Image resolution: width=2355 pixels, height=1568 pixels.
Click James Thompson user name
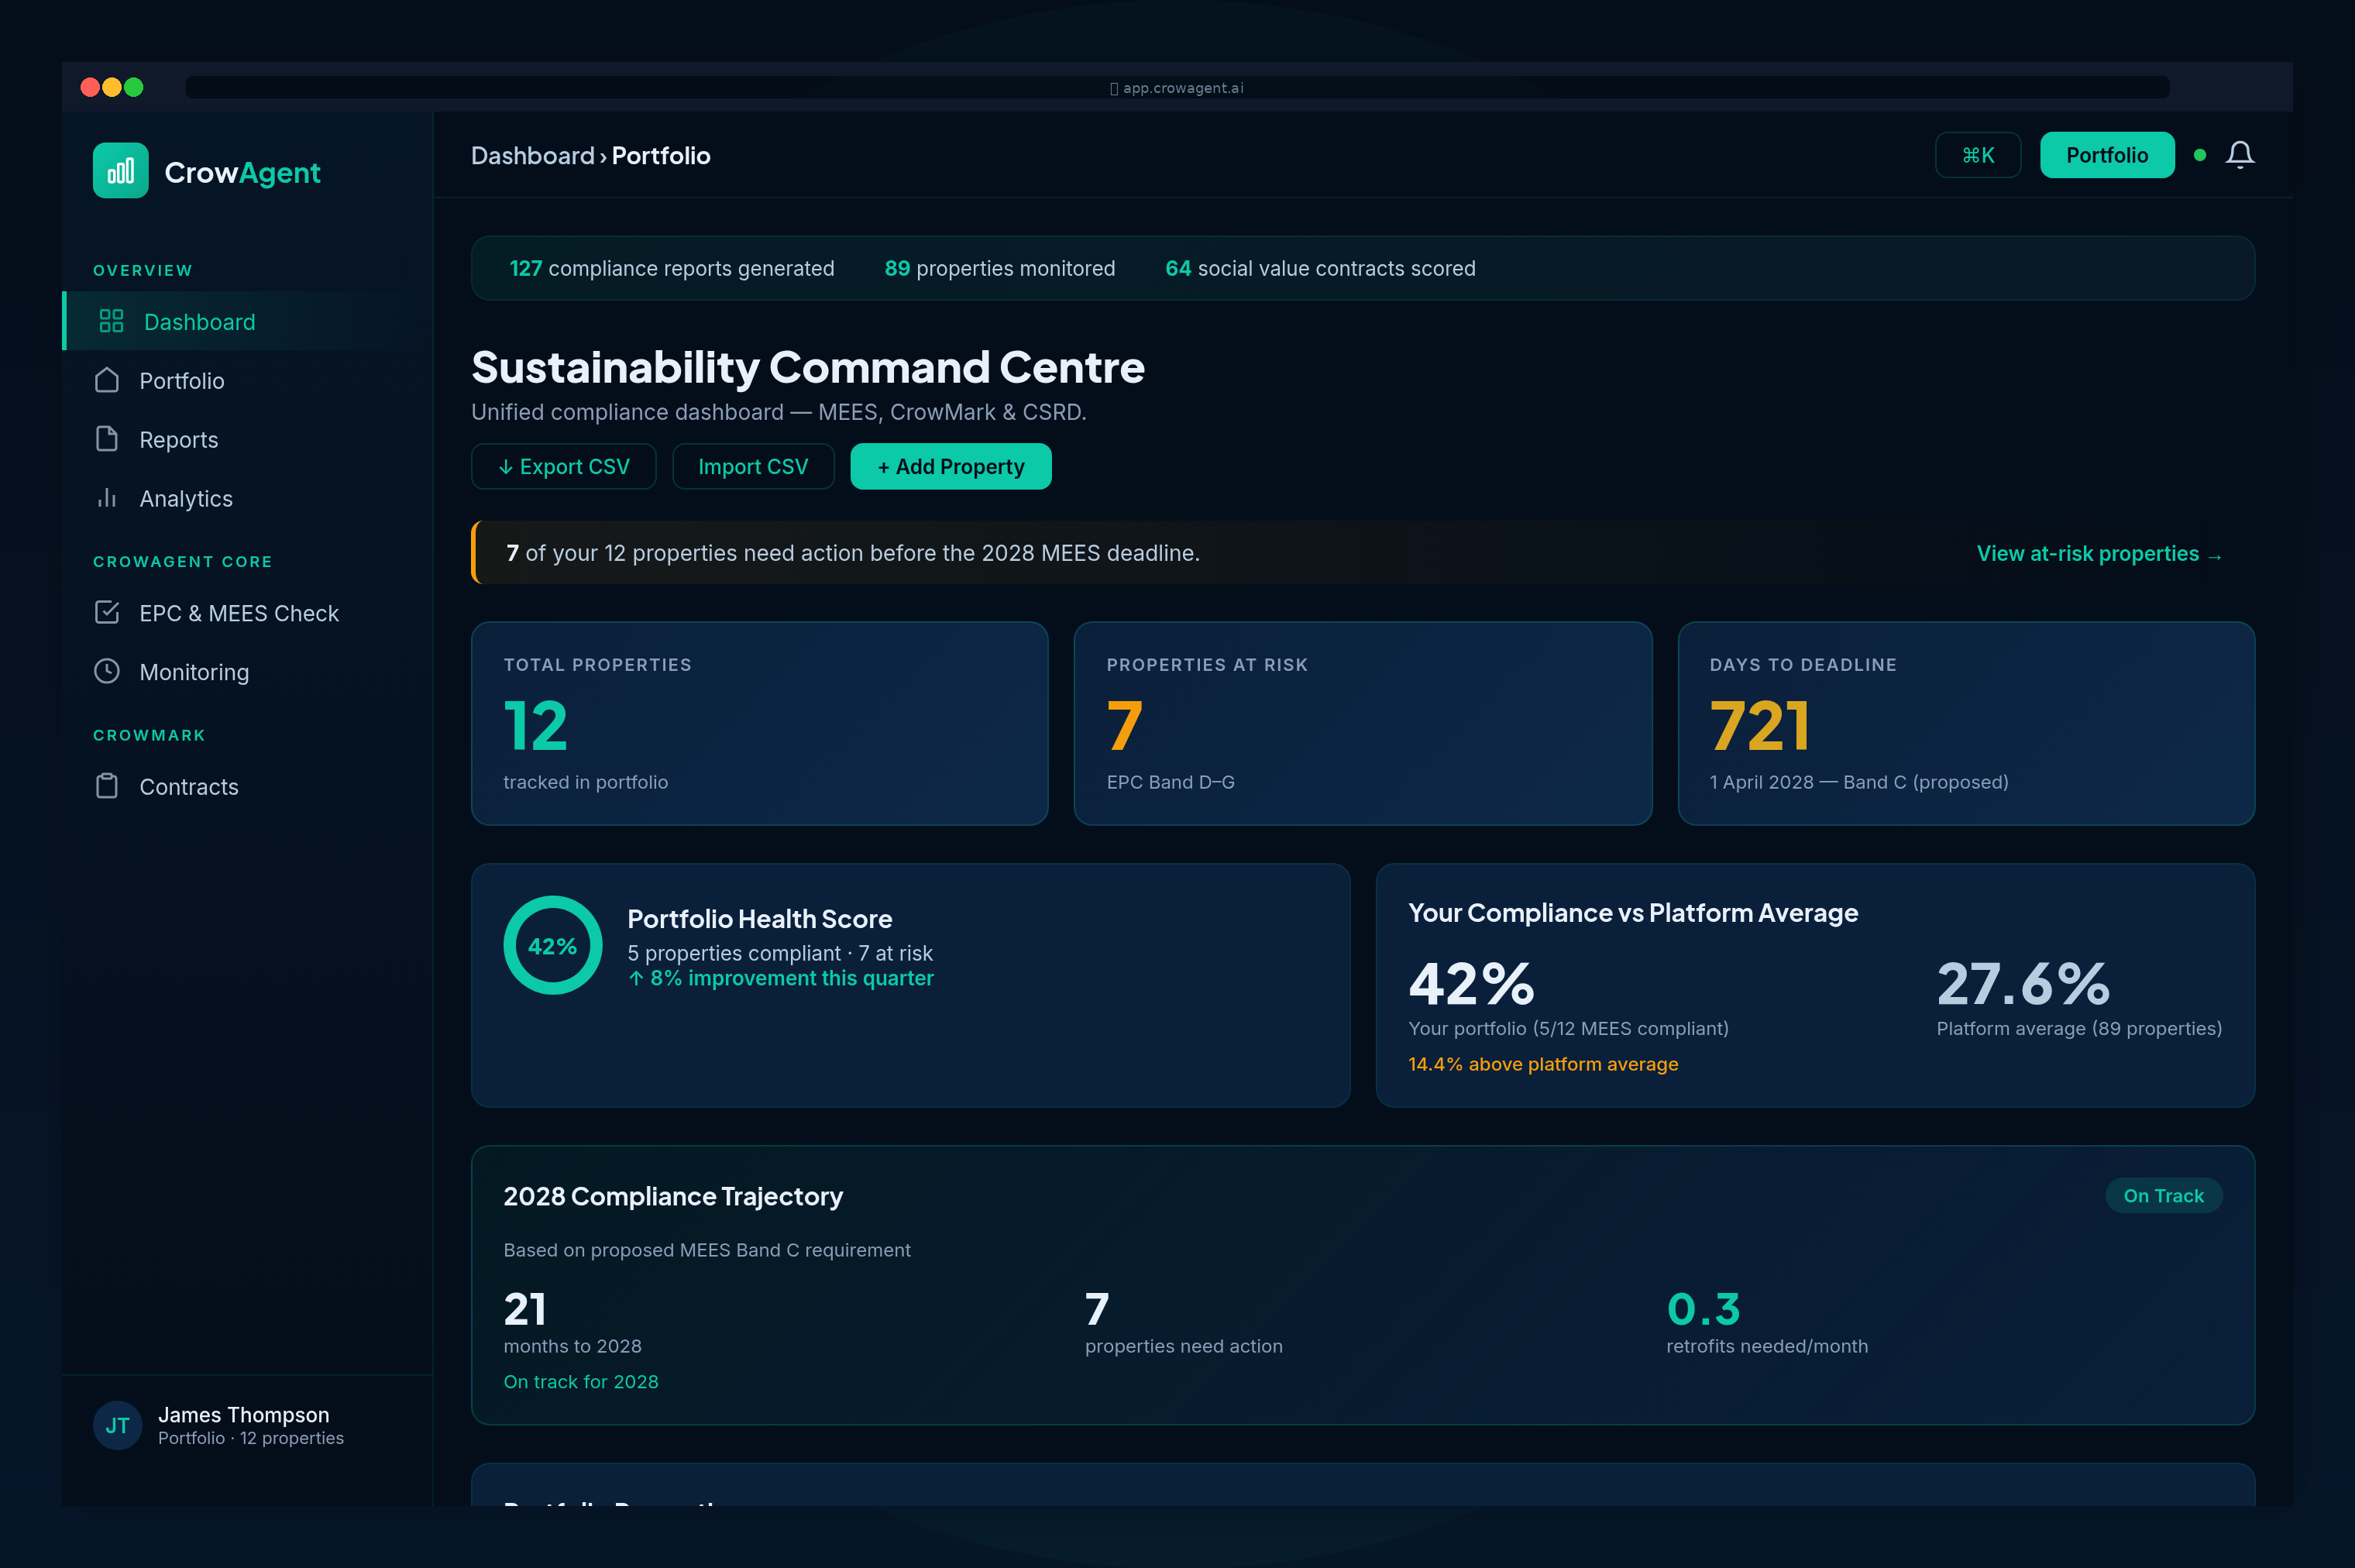tap(244, 1414)
